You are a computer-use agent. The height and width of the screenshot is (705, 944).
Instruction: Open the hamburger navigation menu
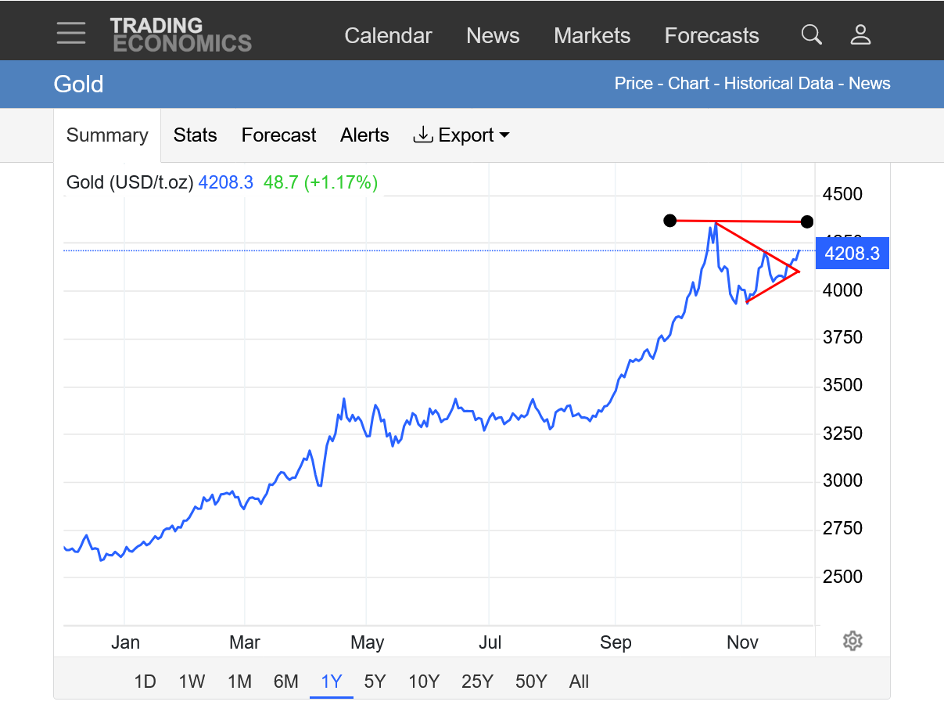pyautogui.click(x=71, y=34)
